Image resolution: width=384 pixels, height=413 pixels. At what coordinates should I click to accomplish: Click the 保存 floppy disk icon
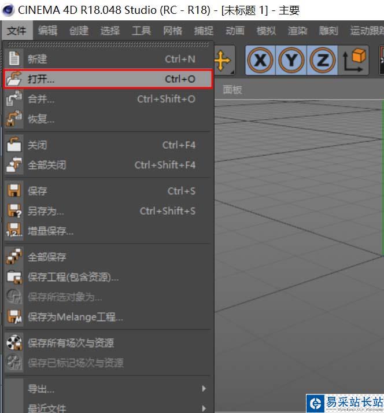pos(14,191)
